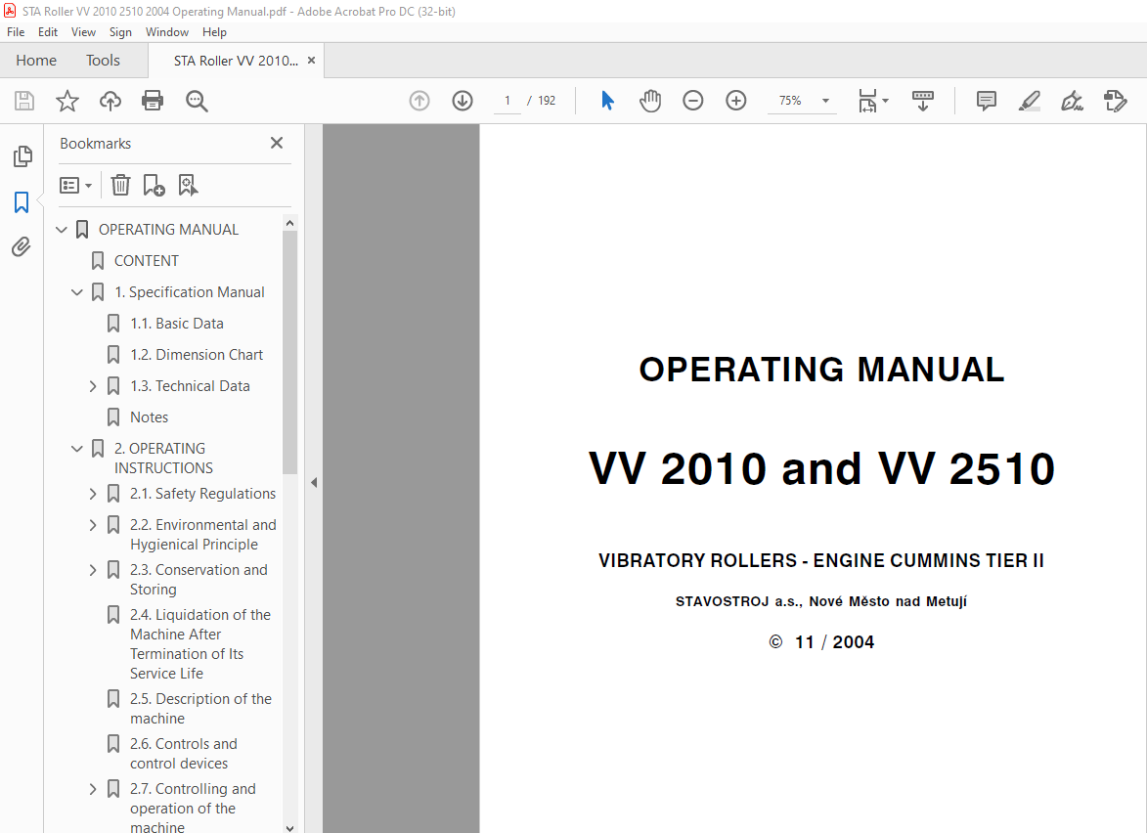The height and width of the screenshot is (833, 1147).
Task: Switch to the Tools tab
Action: pos(103,61)
